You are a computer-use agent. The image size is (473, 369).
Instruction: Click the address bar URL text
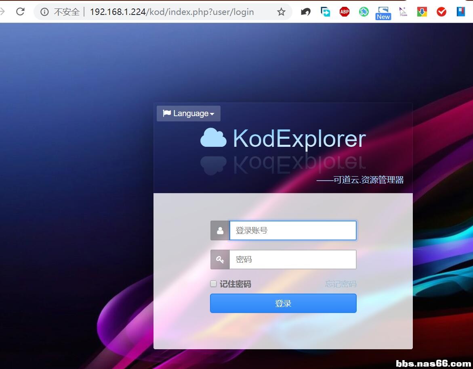(172, 12)
